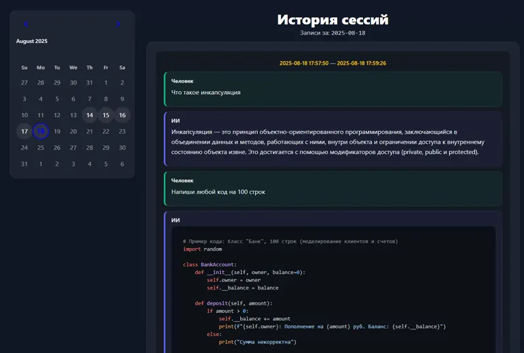Pick August 16 on the calendar
The width and height of the screenshot is (524, 353).
tap(122, 115)
